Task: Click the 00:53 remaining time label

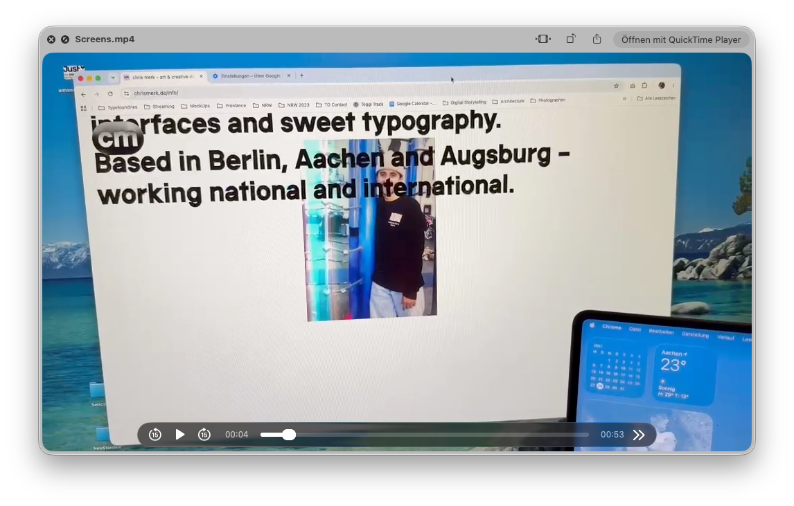Action: pos(612,435)
